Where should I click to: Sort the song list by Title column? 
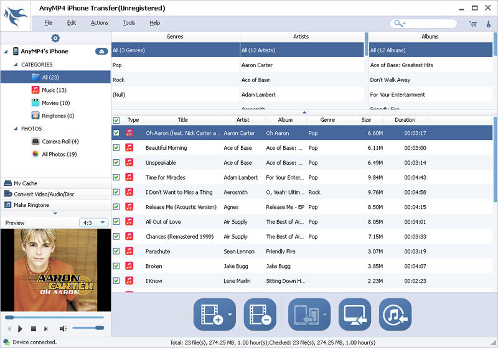tap(182, 120)
